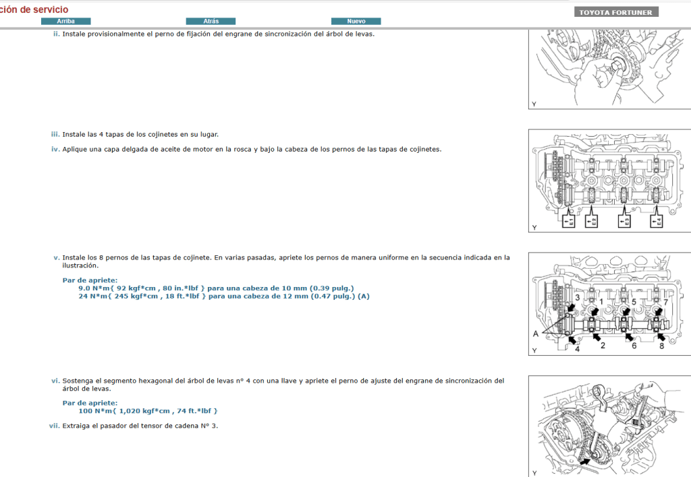The image size is (691, 477).
Task: Select the TOYOTA FORTUNER badge
Action: pyautogui.click(x=615, y=11)
